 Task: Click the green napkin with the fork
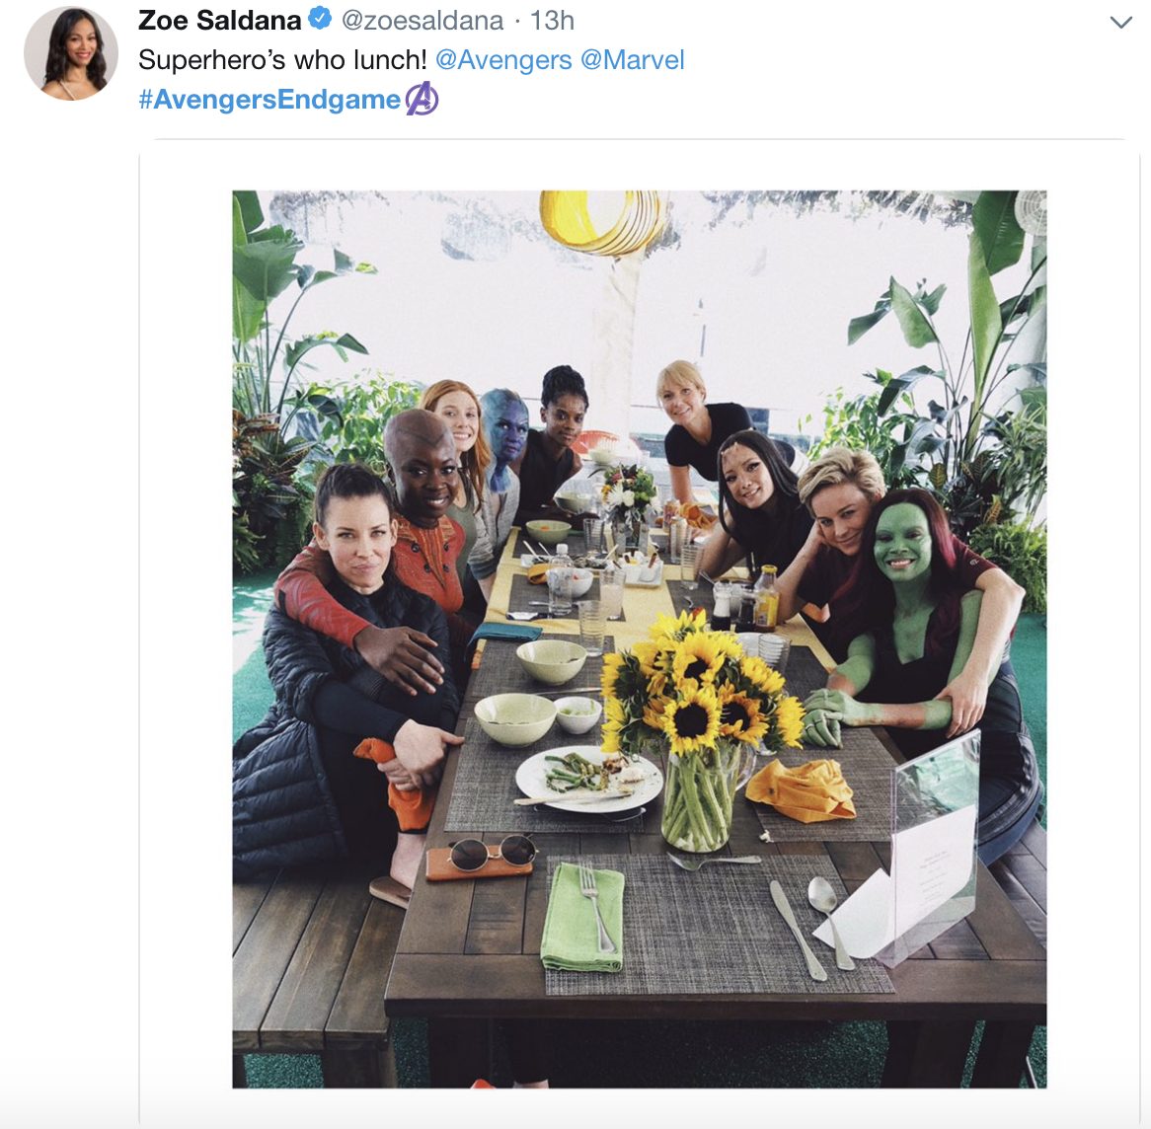[x=583, y=918]
